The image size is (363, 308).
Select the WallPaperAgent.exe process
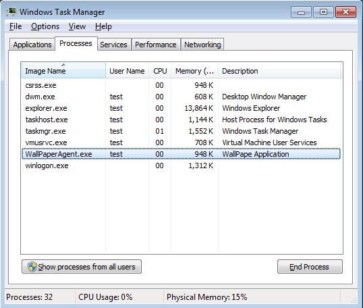click(181, 154)
